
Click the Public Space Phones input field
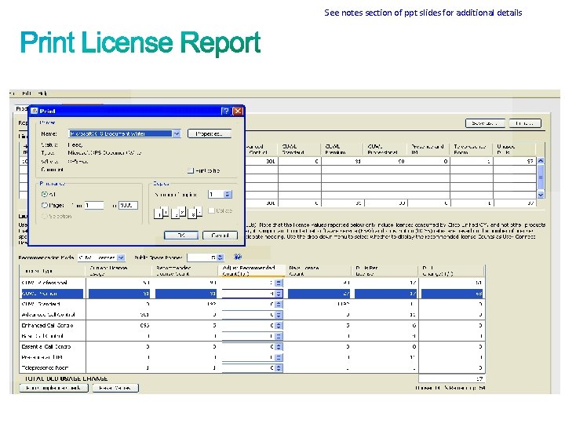click(202, 258)
